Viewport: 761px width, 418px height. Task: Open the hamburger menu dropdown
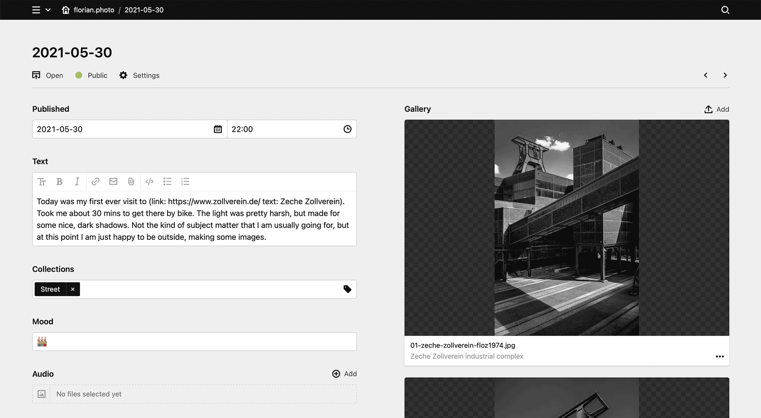click(41, 10)
